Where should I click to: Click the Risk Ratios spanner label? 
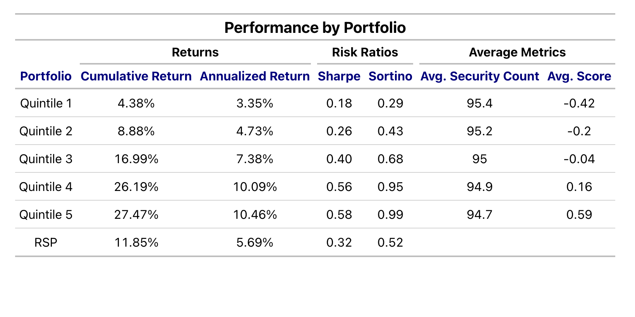365,52
